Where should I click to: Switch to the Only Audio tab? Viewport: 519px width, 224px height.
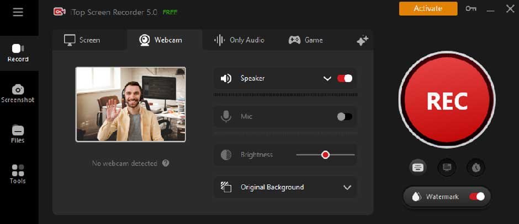tap(240, 40)
